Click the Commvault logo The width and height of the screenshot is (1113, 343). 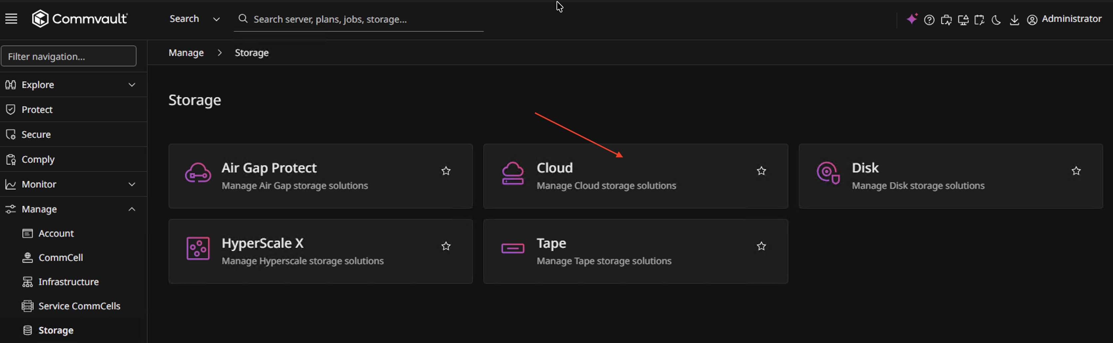(80, 19)
